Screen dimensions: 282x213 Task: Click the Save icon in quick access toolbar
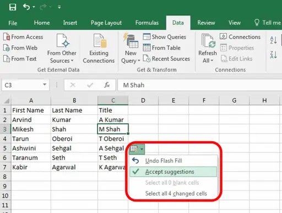coord(13,7)
